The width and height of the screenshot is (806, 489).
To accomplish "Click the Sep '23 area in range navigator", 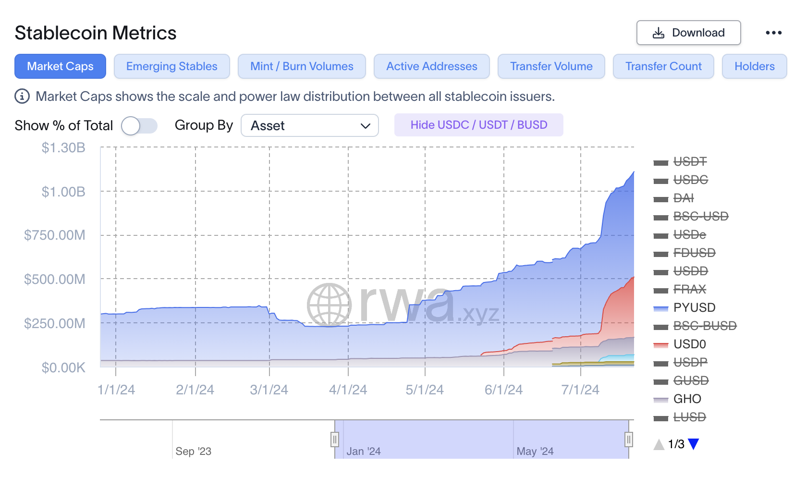I will (x=194, y=452).
